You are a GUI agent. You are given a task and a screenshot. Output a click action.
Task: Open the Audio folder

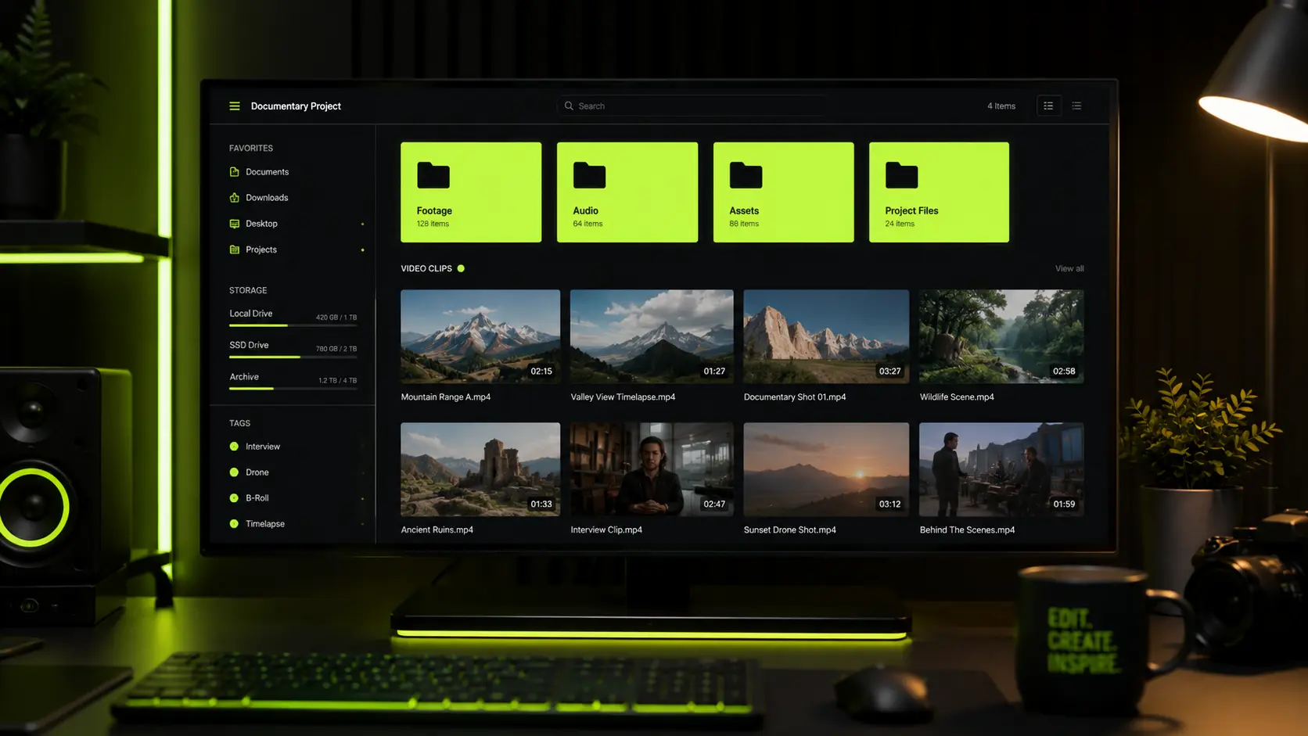coord(627,192)
